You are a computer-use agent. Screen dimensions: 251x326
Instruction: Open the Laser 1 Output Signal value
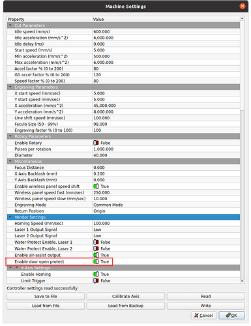coord(97,230)
